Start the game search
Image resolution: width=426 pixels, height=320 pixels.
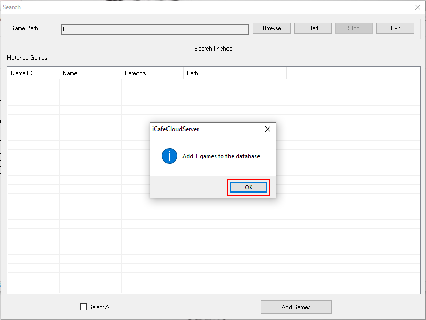coord(313,28)
